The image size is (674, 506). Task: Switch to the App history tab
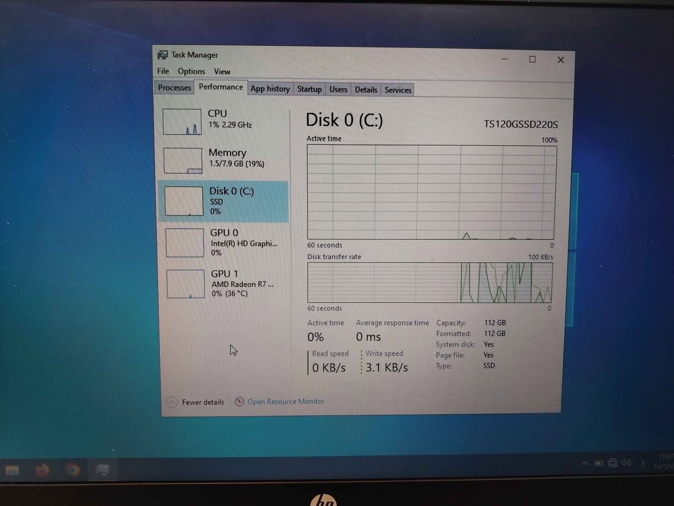click(270, 89)
